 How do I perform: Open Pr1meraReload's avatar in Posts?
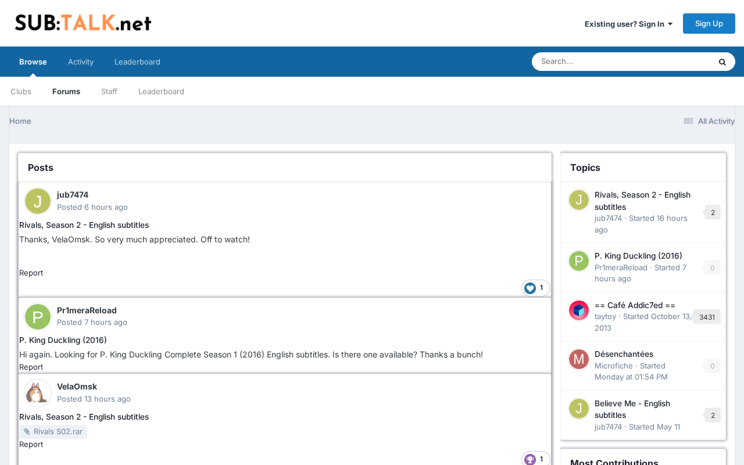pos(38,317)
